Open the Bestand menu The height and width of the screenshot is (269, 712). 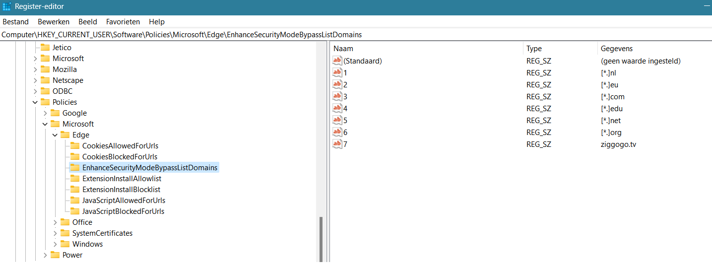pos(16,22)
